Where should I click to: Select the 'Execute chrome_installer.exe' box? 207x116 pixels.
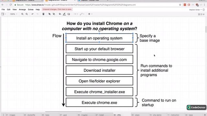point(99,92)
